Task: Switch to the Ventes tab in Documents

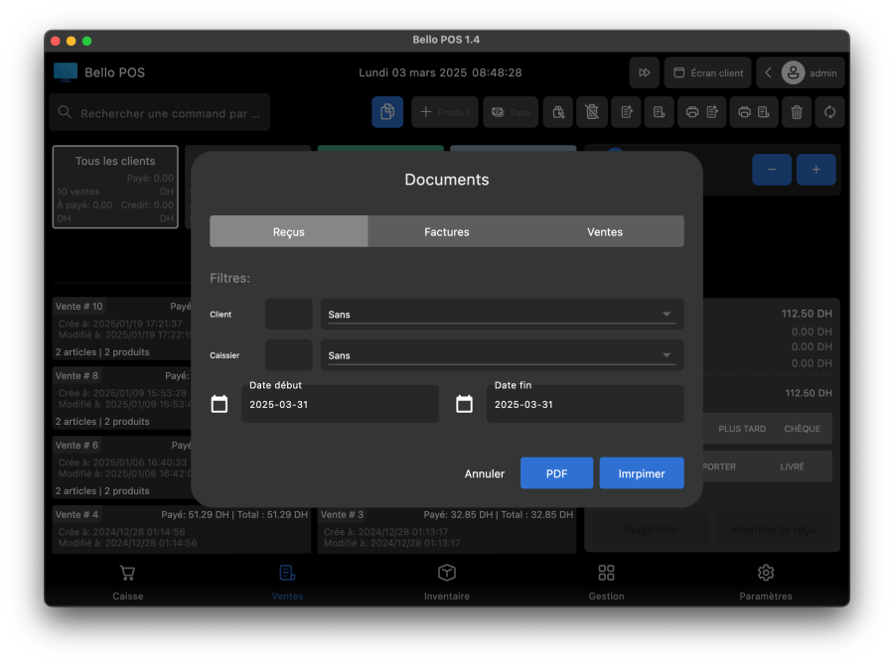Action: click(605, 231)
